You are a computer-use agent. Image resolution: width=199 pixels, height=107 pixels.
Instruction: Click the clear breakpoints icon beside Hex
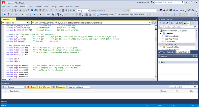click(x=53, y=14)
